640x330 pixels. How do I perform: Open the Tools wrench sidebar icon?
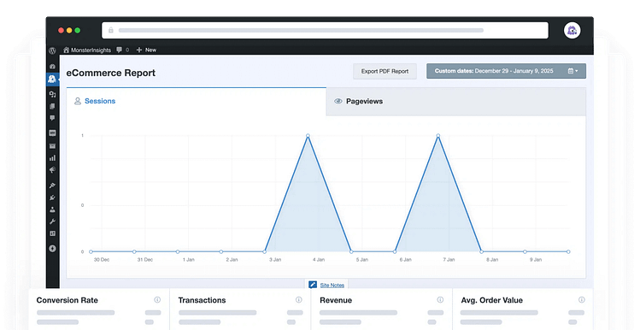[x=52, y=221]
